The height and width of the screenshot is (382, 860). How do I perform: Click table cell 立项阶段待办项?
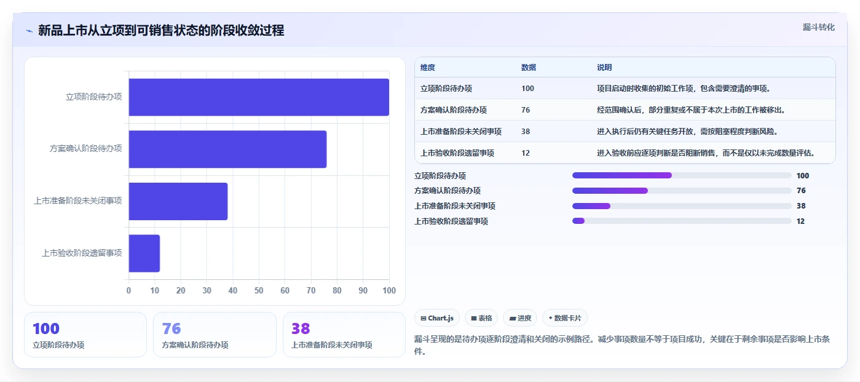coord(446,89)
